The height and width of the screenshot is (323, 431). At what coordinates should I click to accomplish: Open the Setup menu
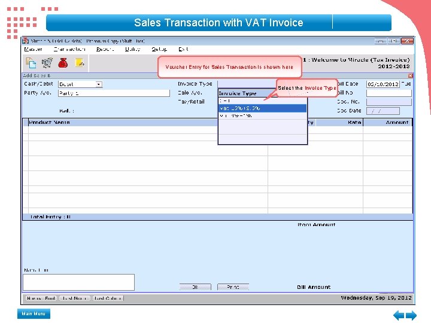(x=159, y=49)
